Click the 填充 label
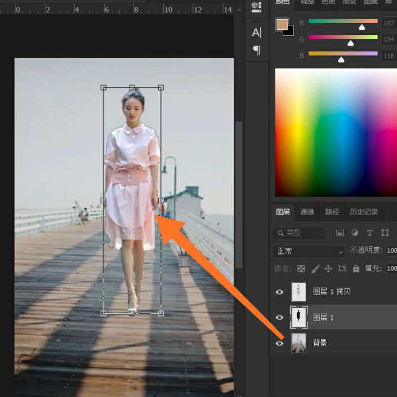This screenshot has height=397, width=397. tap(373, 269)
